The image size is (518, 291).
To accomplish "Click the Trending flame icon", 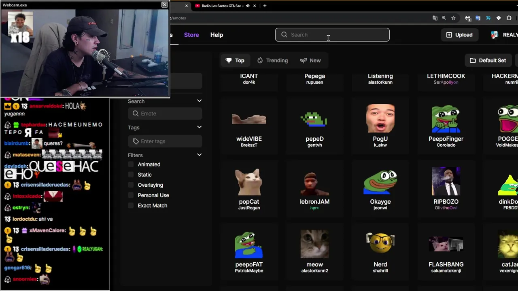I will (260, 60).
